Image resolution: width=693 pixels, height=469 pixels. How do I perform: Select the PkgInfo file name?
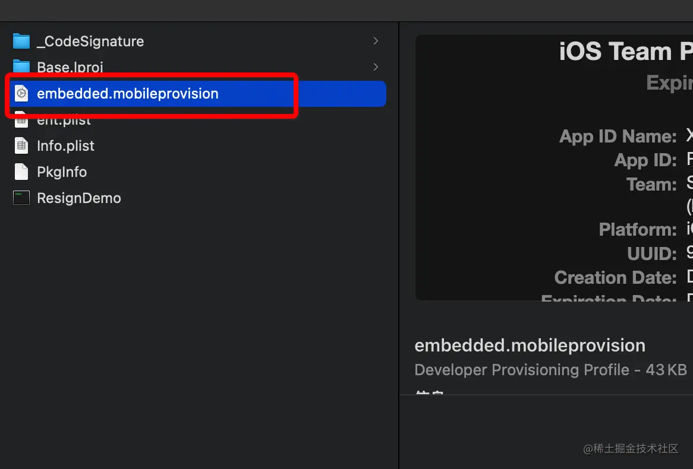(62, 172)
